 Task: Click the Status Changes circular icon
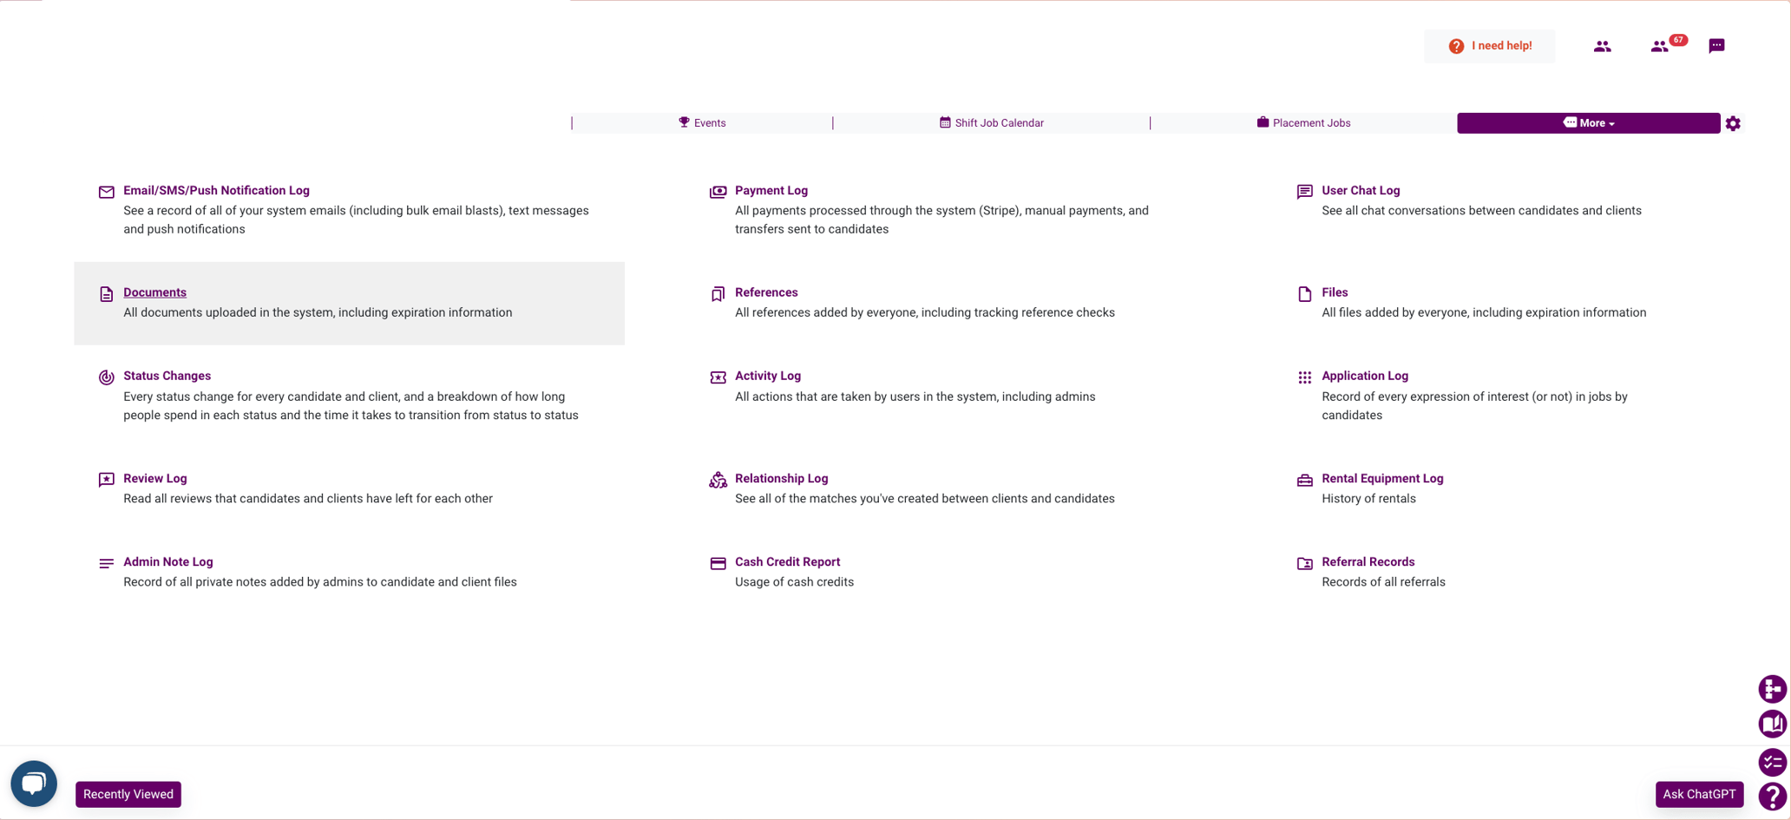point(106,377)
